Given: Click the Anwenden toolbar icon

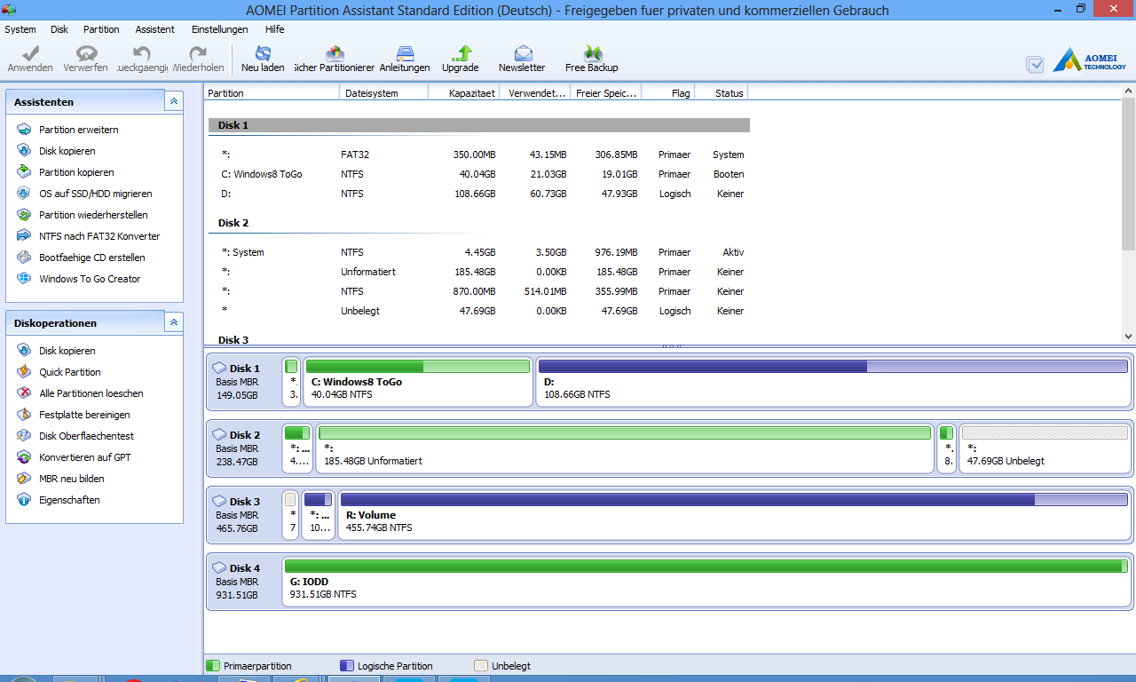Looking at the screenshot, I should tap(30, 59).
